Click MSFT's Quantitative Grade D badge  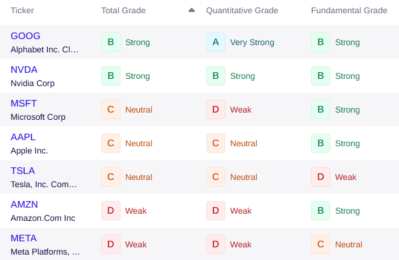click(215, 110)
